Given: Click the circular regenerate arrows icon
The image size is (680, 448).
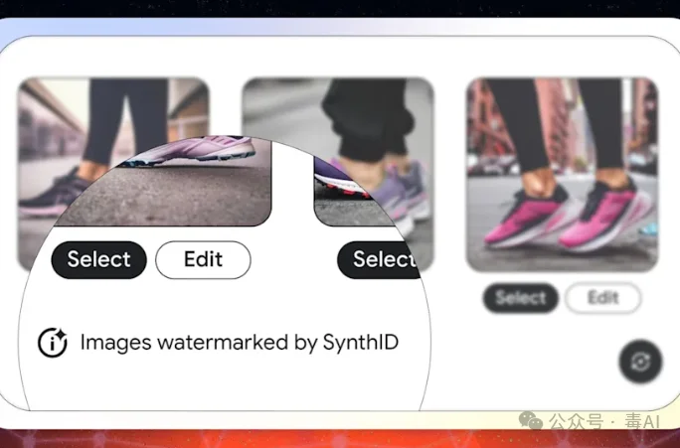Looking at the screenshot, I should pos(640,362).
